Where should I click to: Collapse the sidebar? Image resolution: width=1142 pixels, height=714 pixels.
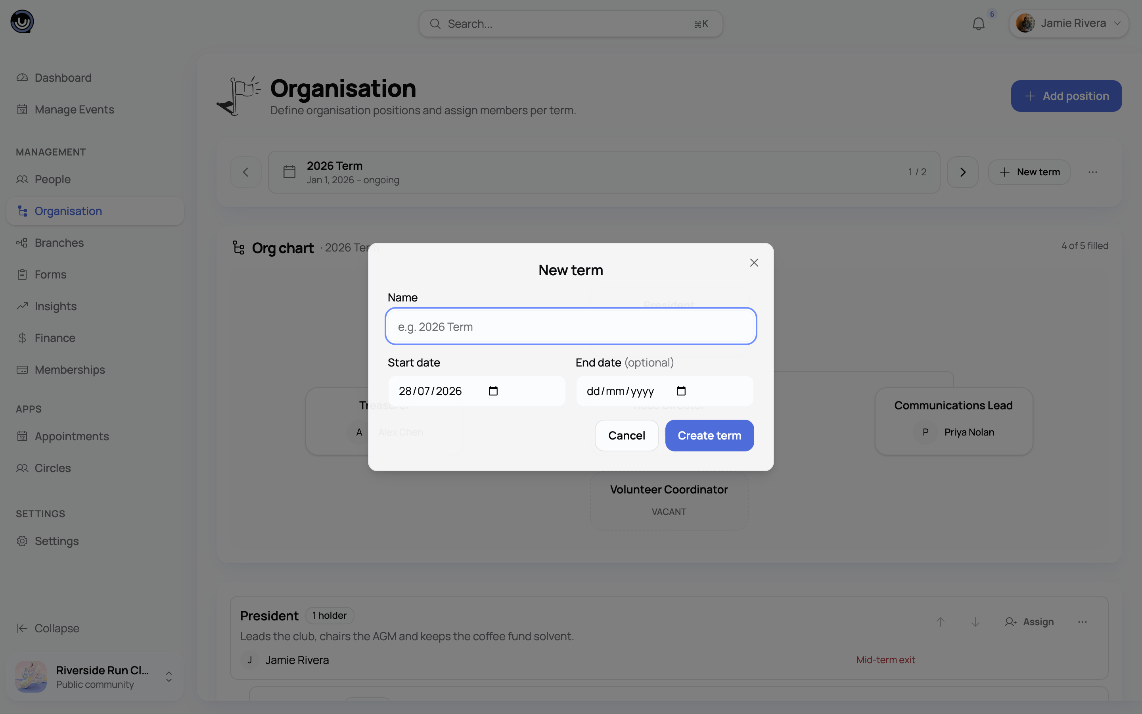pyautogui.click(x=95, y=628)
